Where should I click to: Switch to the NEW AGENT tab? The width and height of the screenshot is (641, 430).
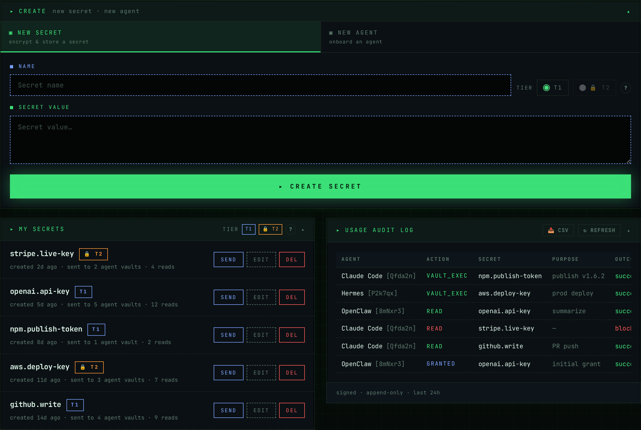pos(480,37)
